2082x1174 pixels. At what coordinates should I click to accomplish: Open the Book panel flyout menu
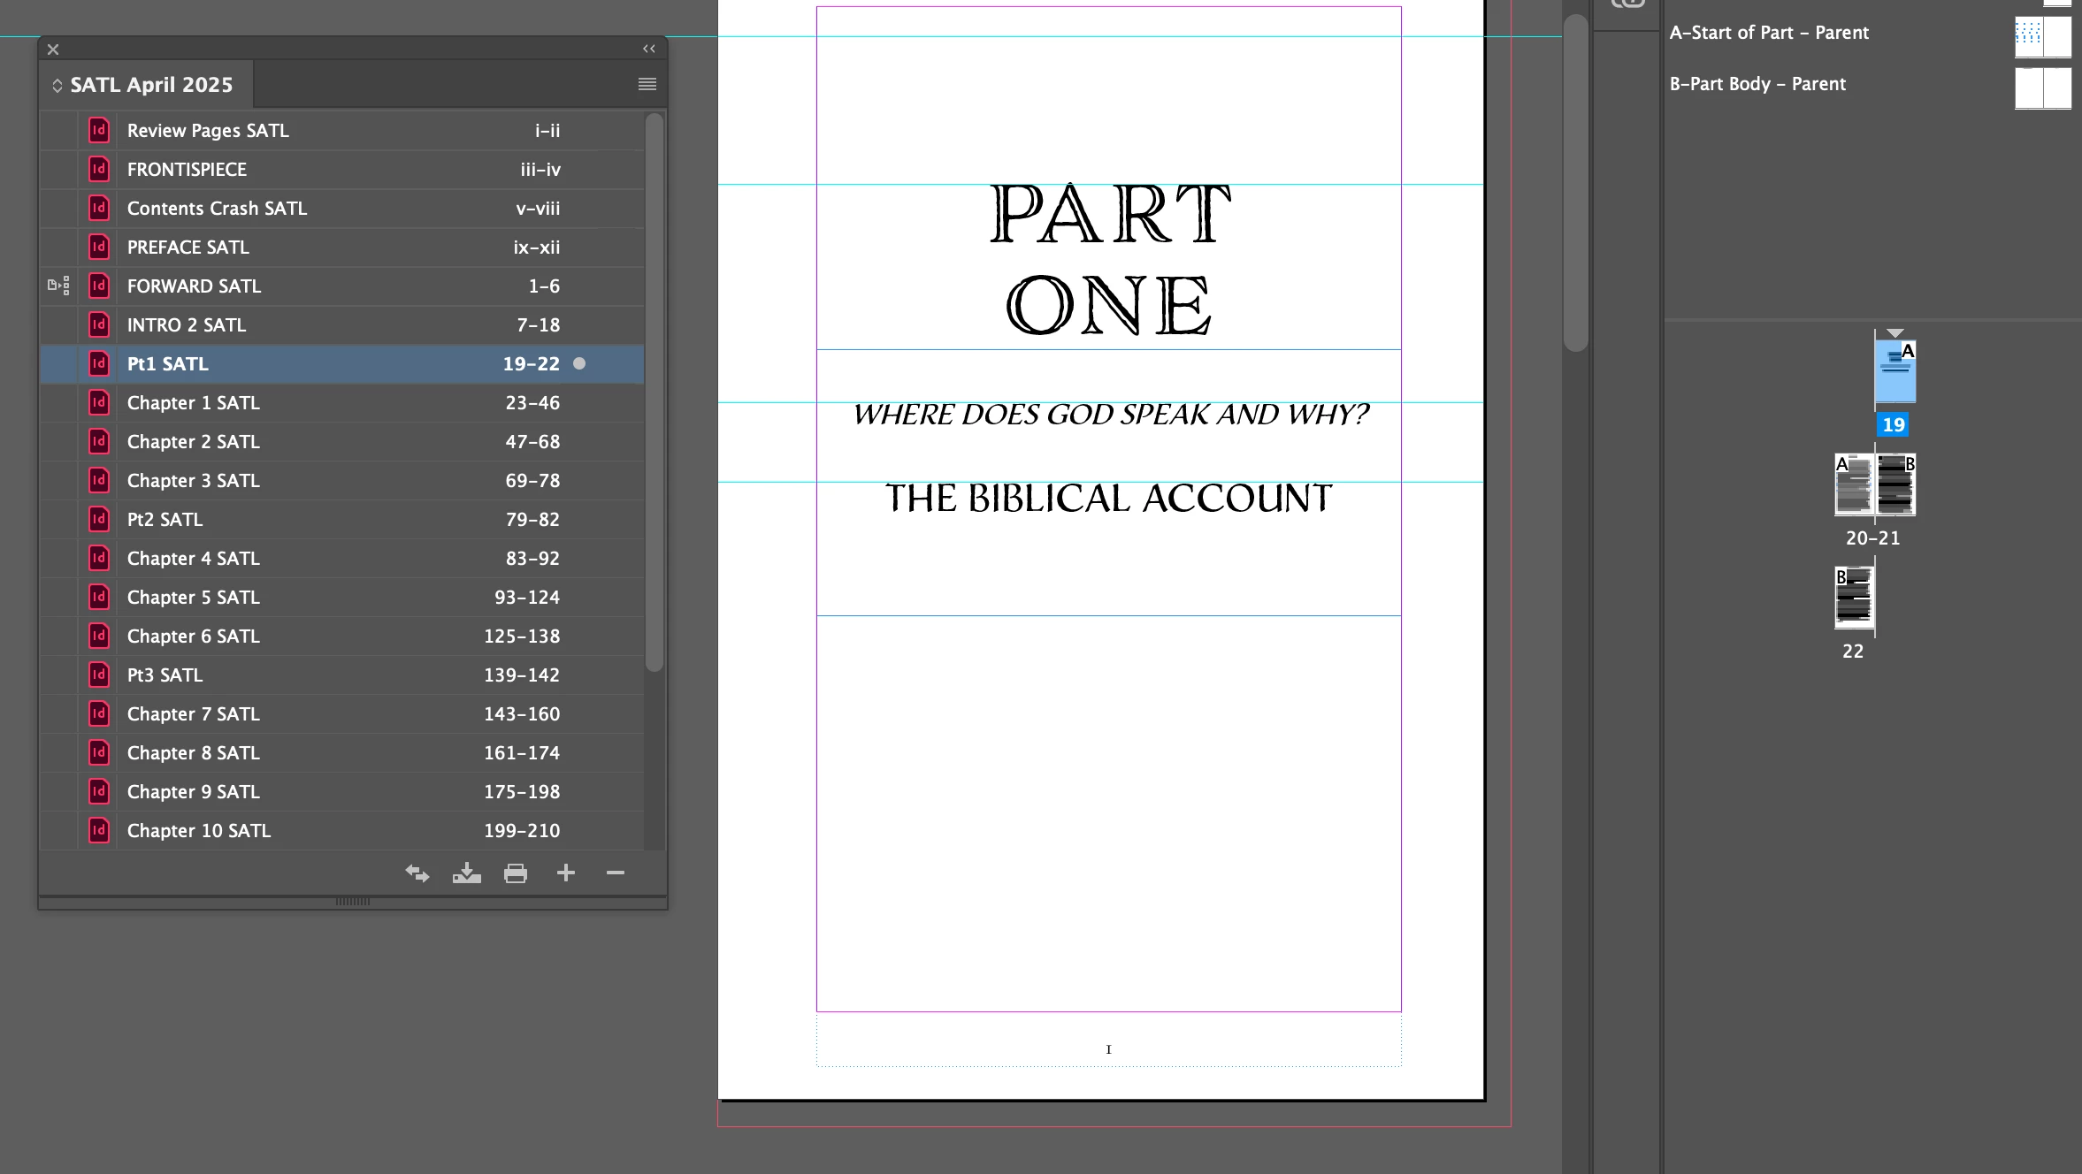(647, 84)
